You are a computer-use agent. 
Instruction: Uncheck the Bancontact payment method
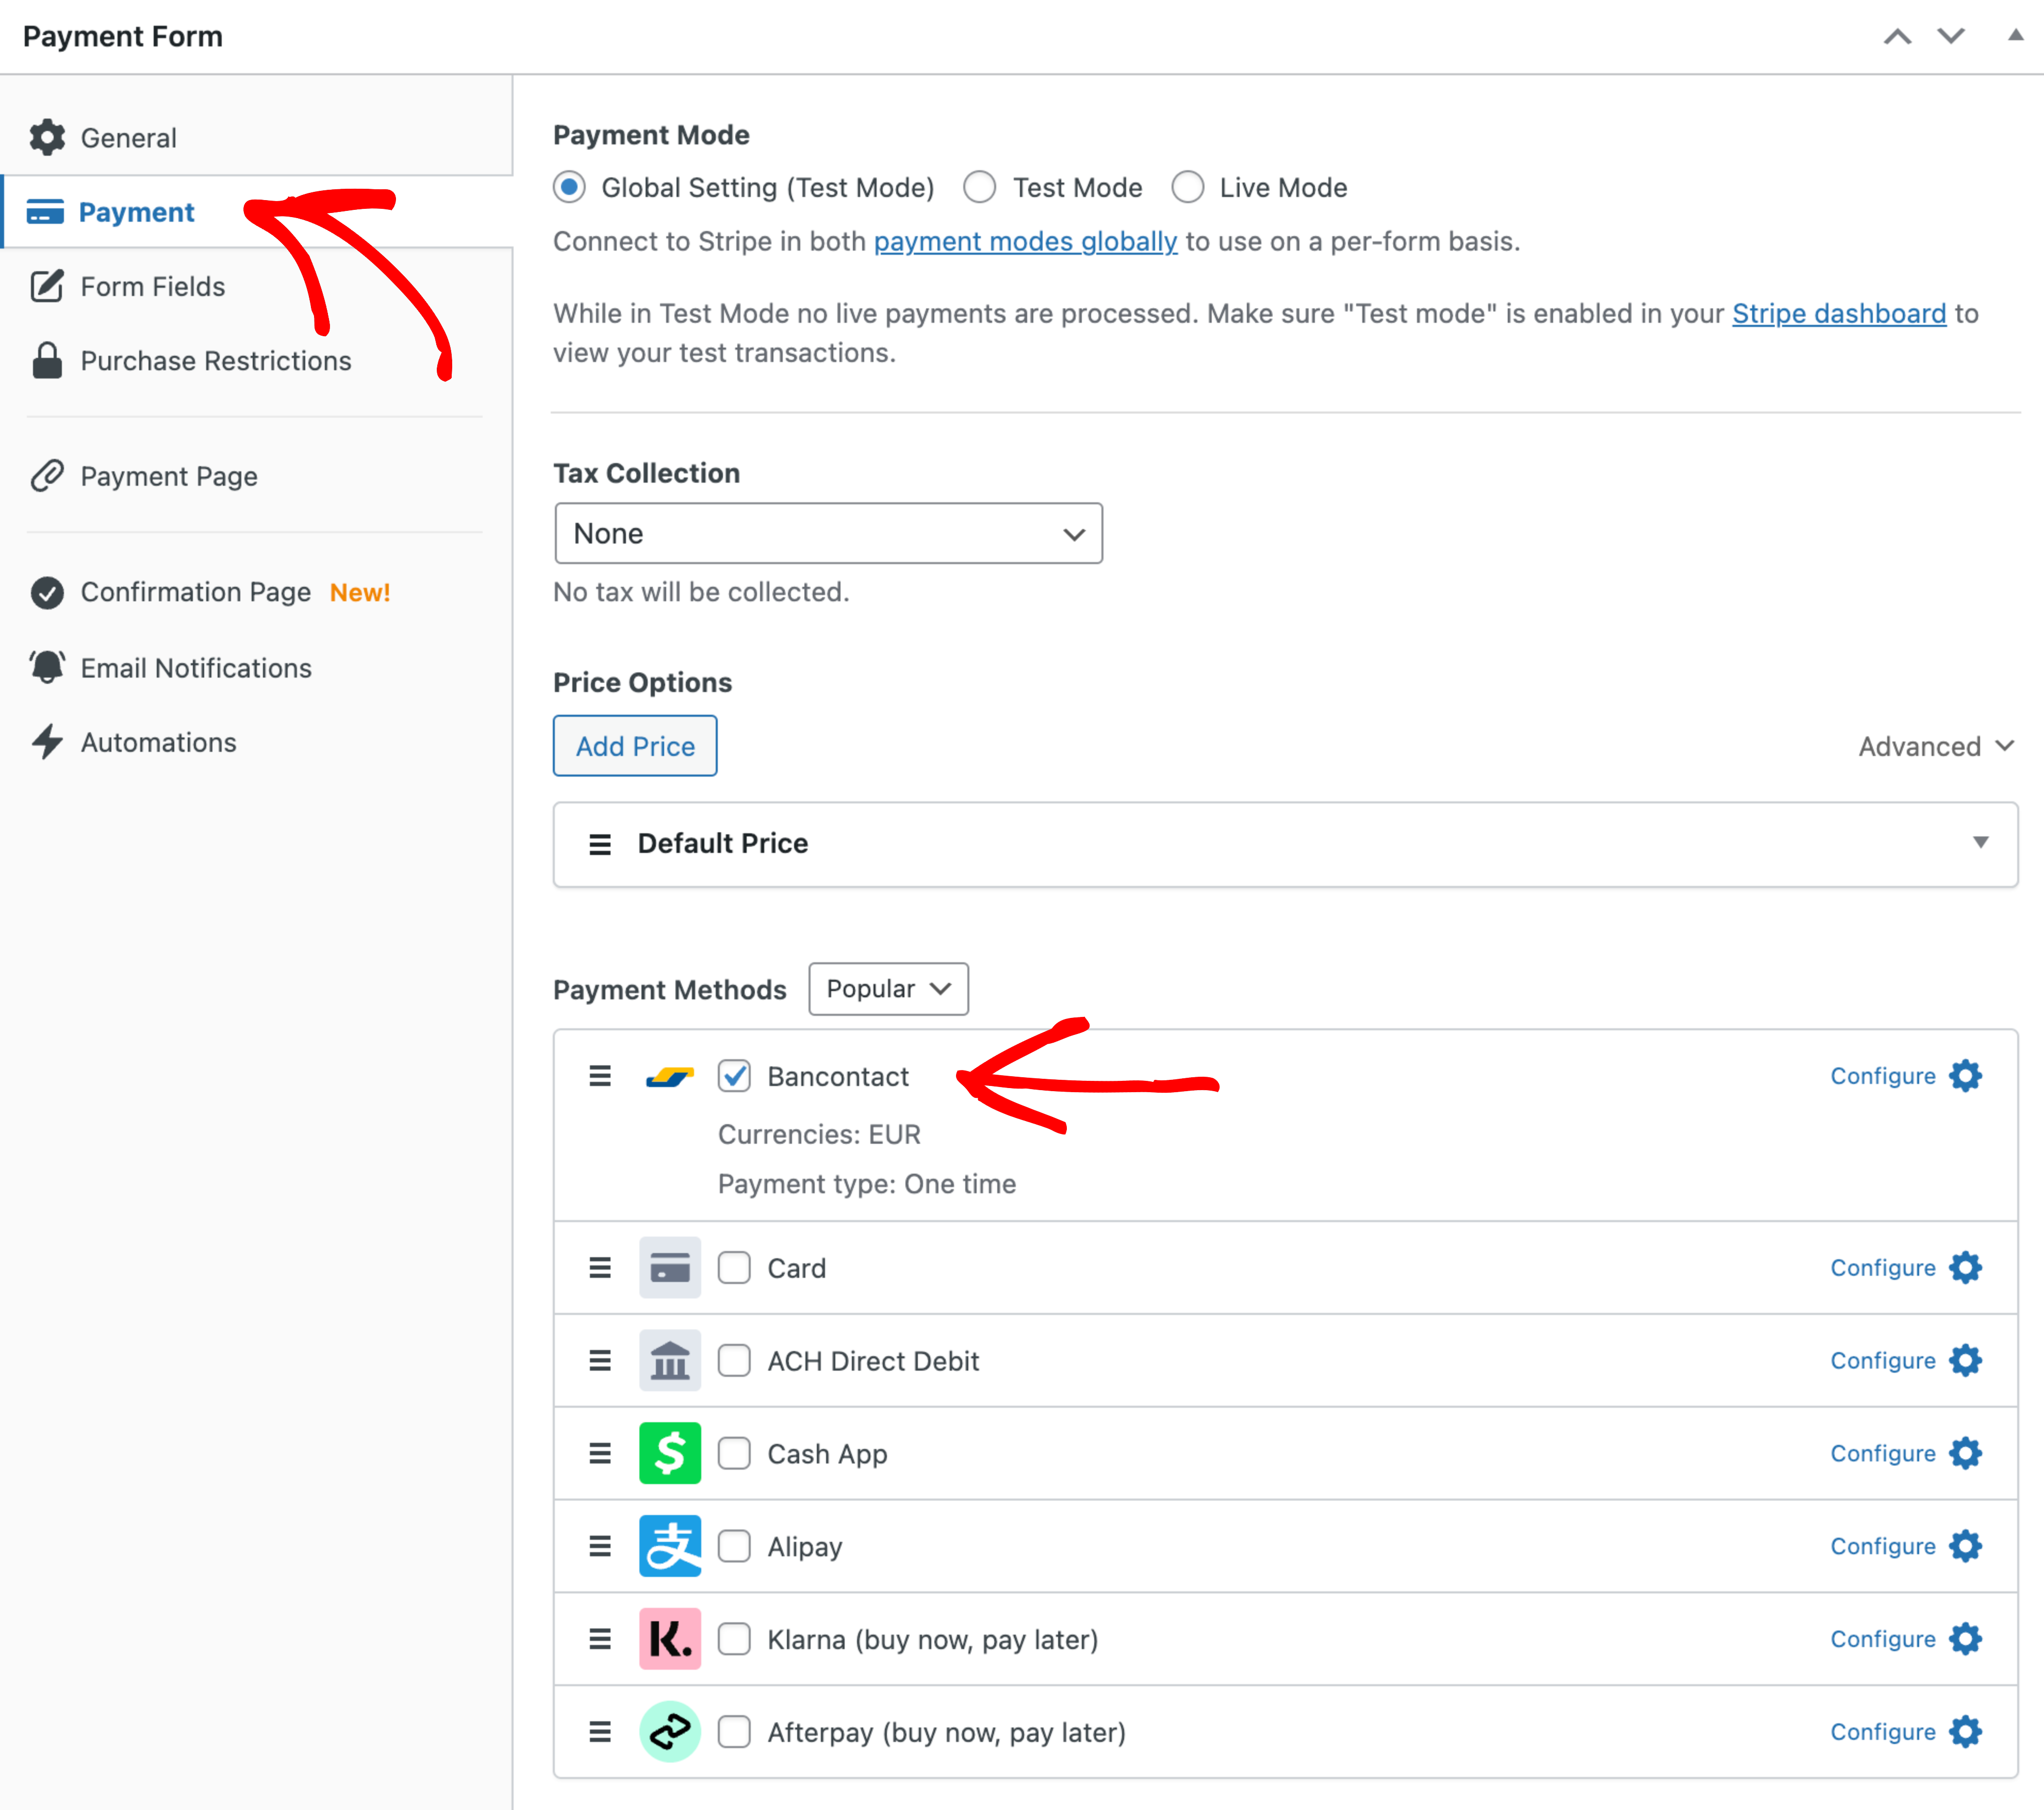point(734,1076)
